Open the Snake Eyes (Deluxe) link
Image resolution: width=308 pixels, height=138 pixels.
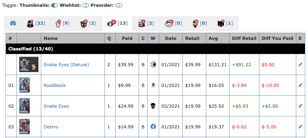[x=66, y=65]
